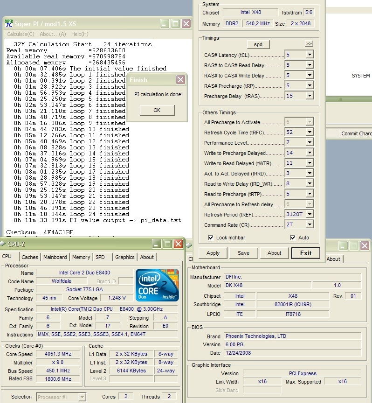Maximize the Super PI window
Image resolution: width=372 pixels, height=406 pixels.
tap(175, 24)
